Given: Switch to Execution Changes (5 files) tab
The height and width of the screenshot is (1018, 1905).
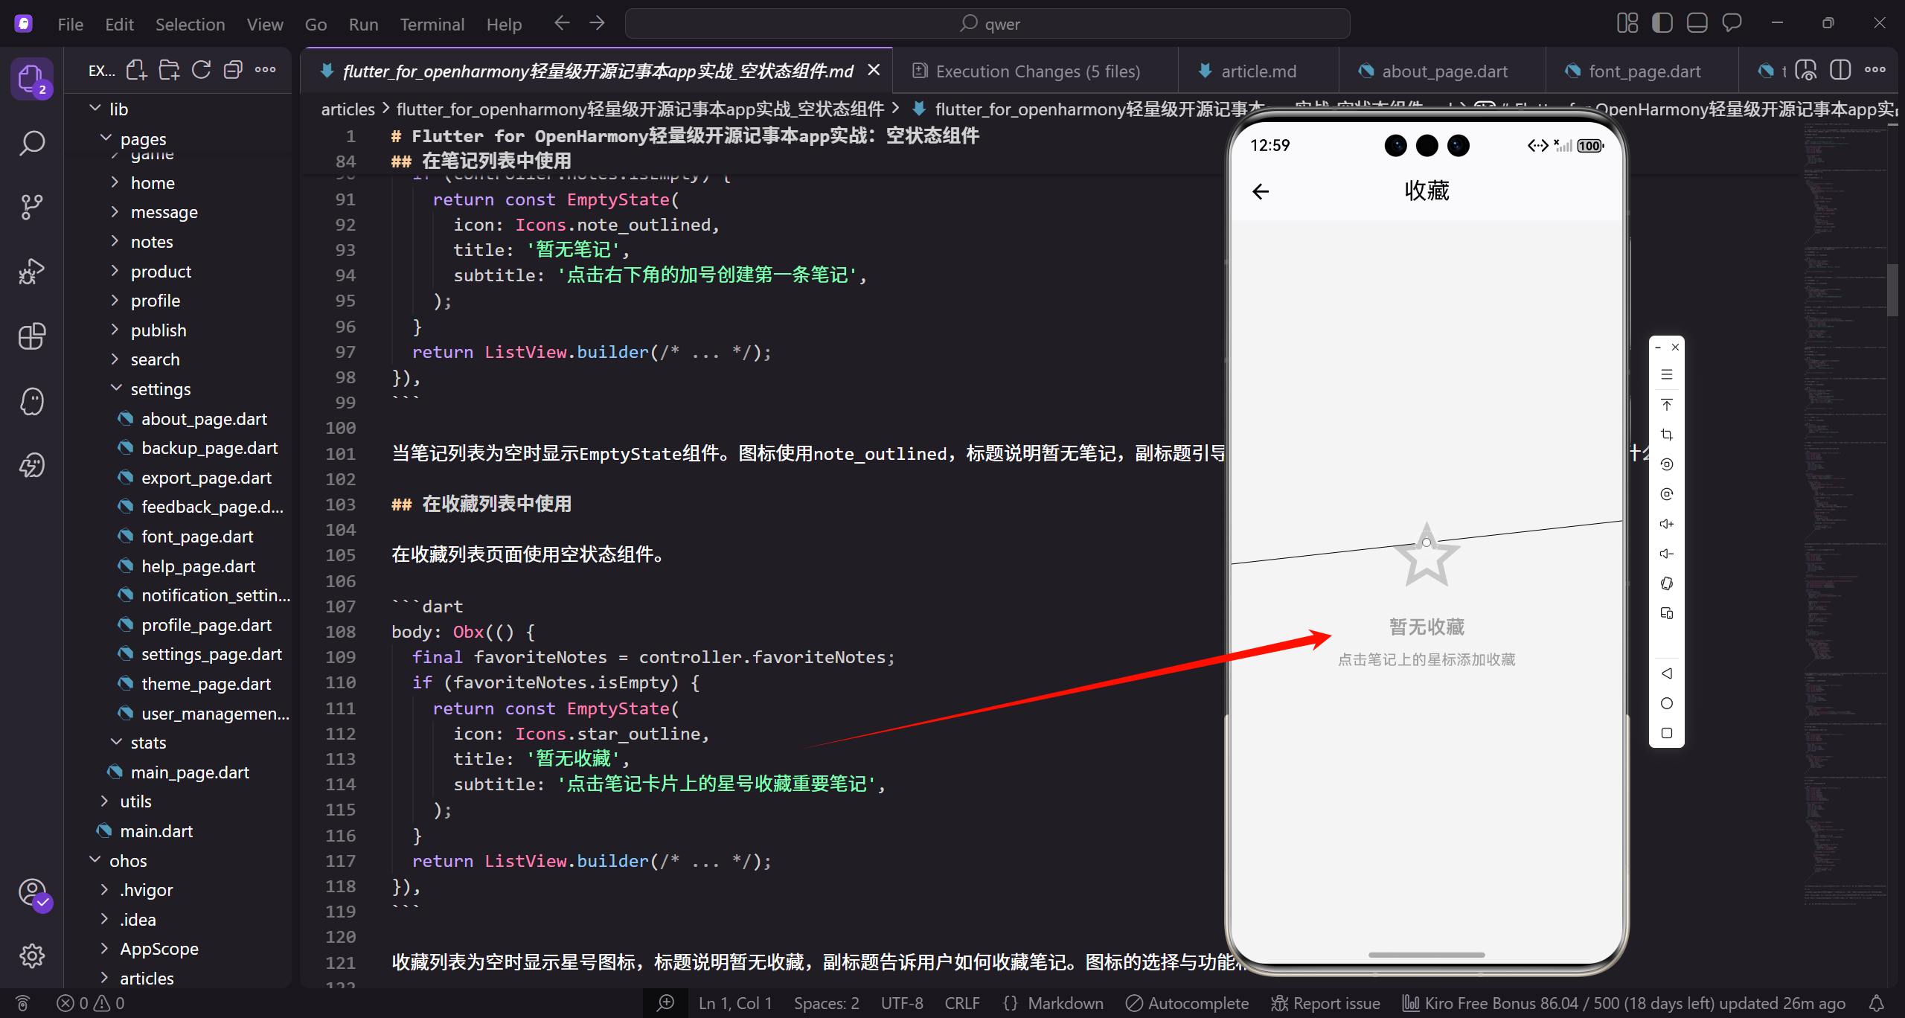Looking at the screenshot, I should point(1036,71).
